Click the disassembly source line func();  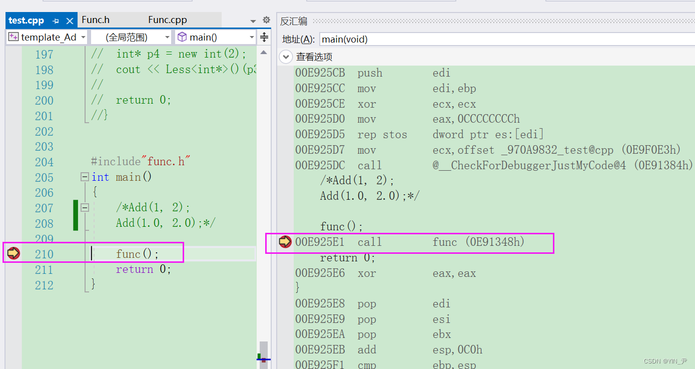click(342, 227)
